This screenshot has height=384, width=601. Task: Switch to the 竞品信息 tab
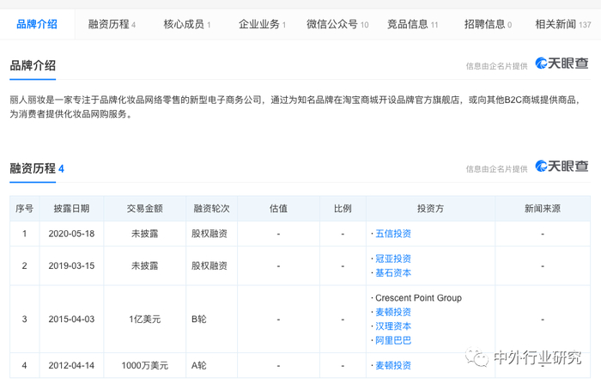(412, 24)
